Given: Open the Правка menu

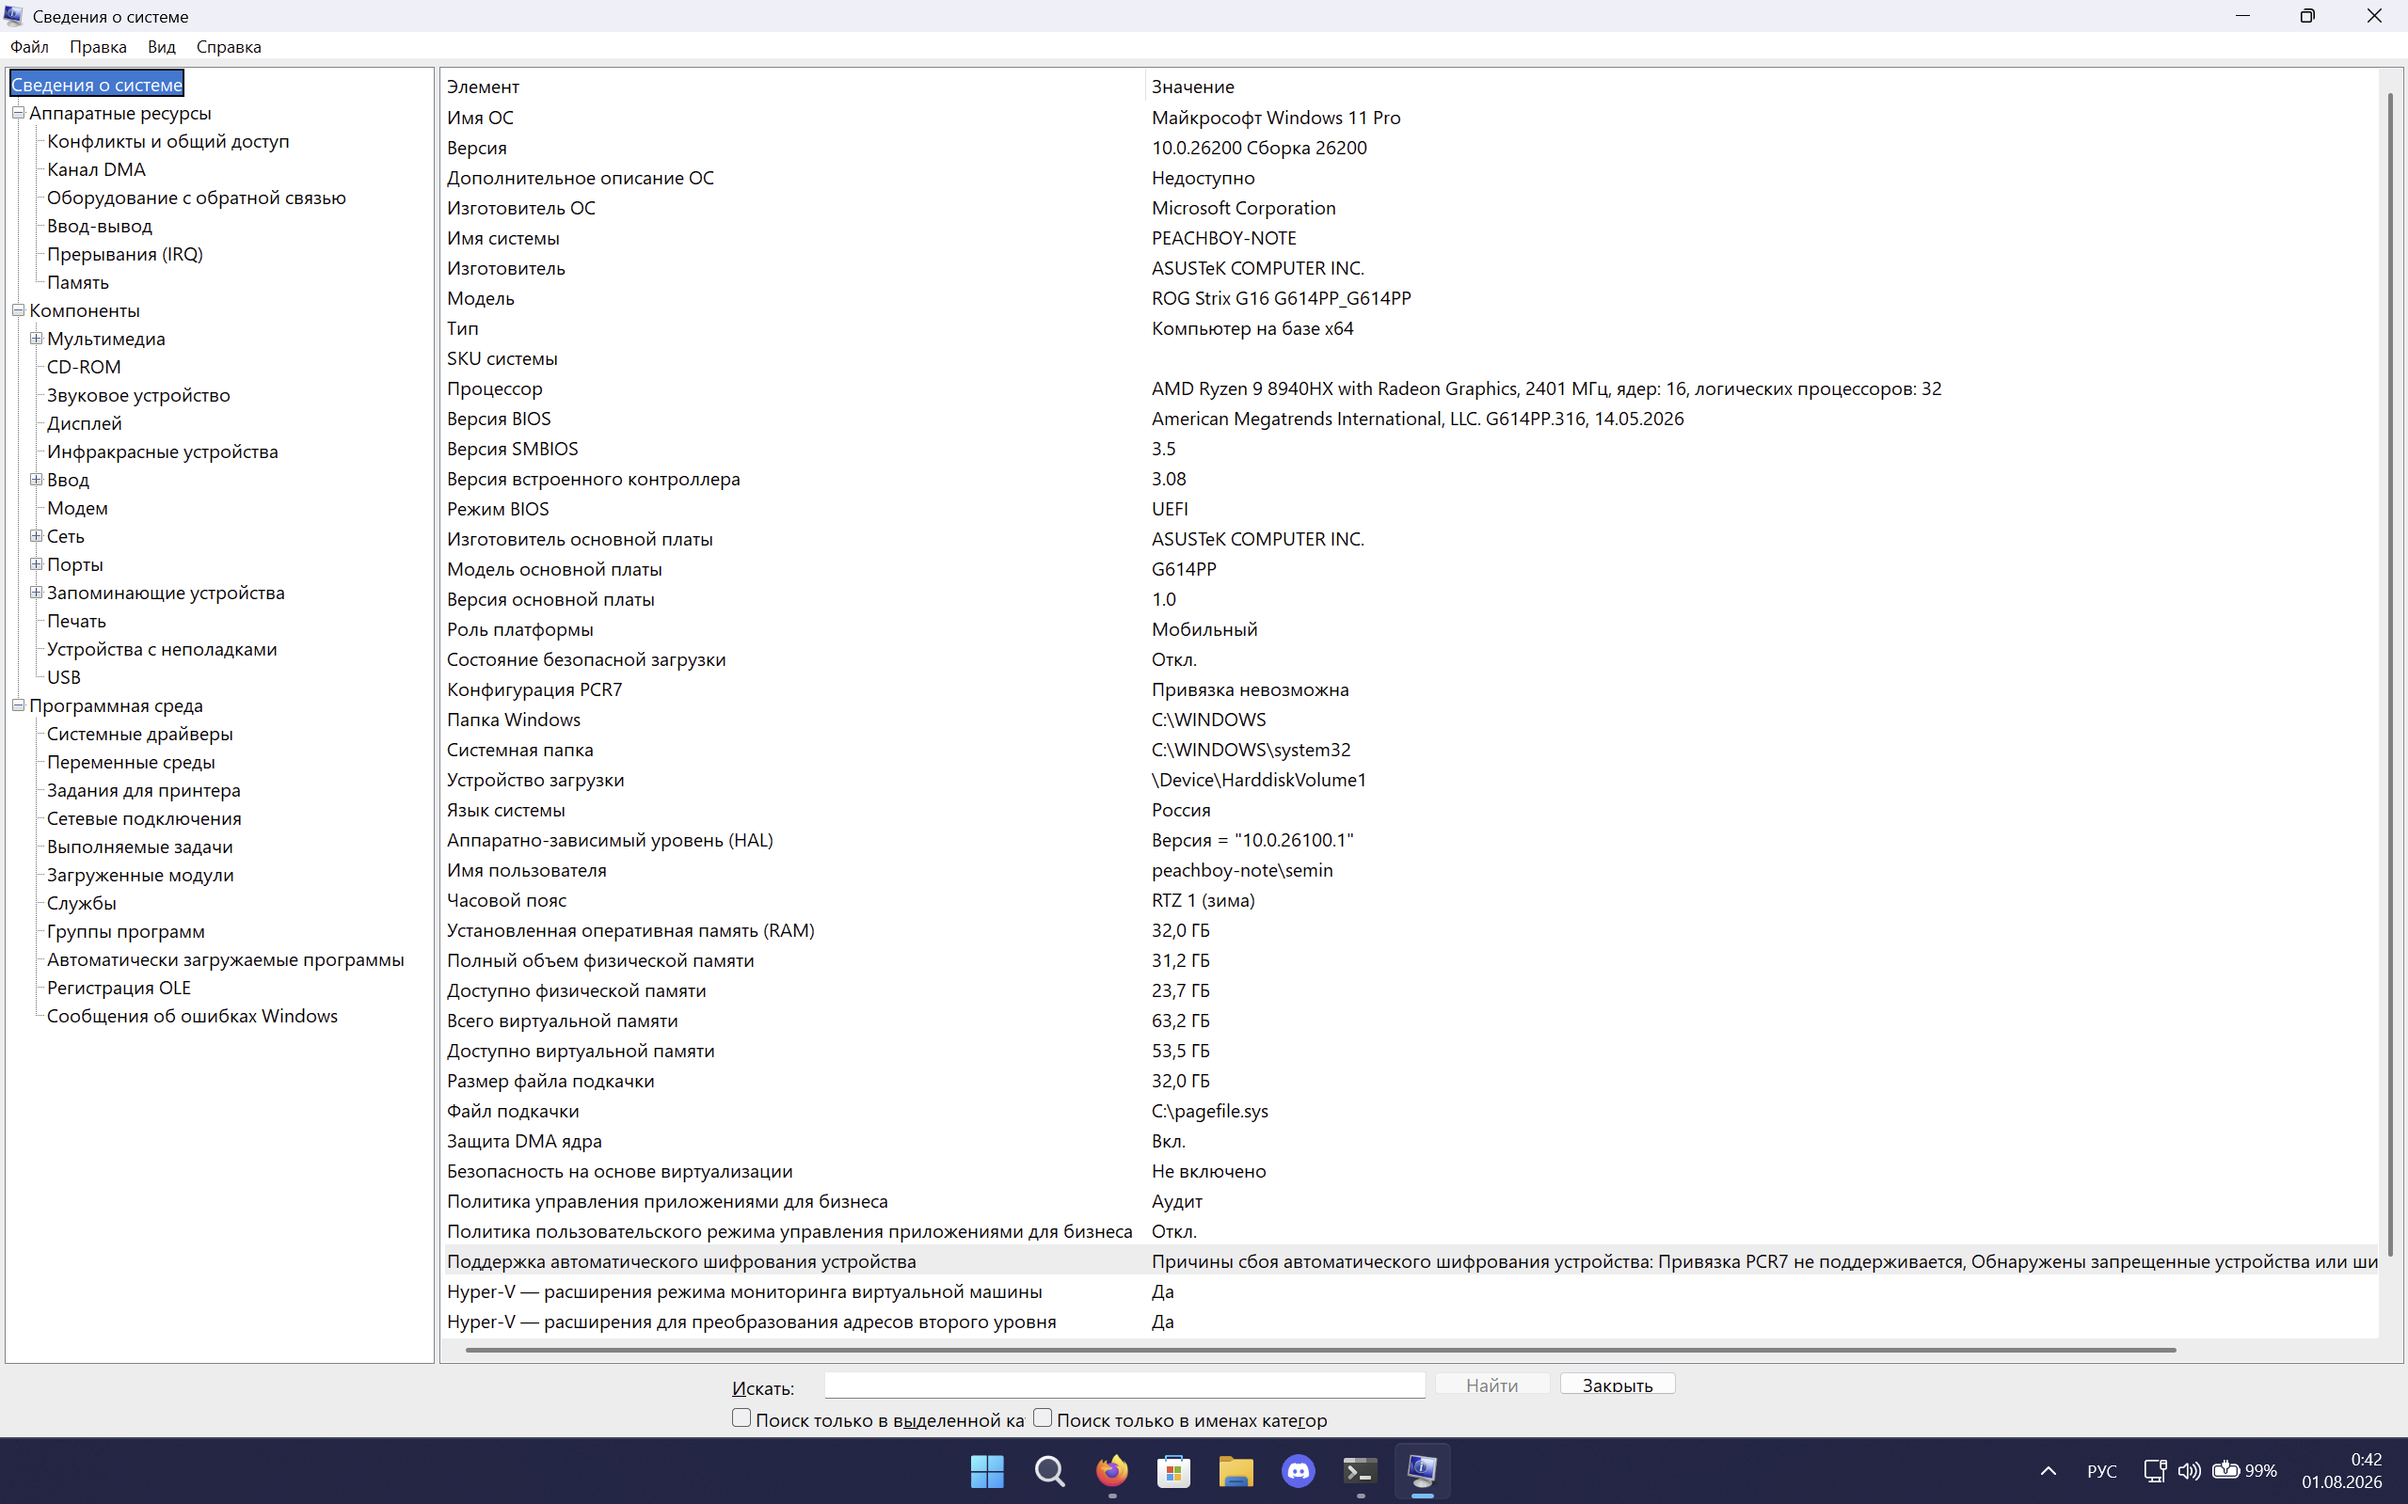Looking at the screenshot, I should point(98,47).
